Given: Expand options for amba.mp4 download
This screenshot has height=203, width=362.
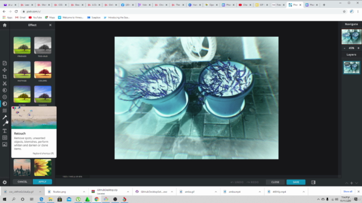Looking at the screenshot, I should point(260,192).
